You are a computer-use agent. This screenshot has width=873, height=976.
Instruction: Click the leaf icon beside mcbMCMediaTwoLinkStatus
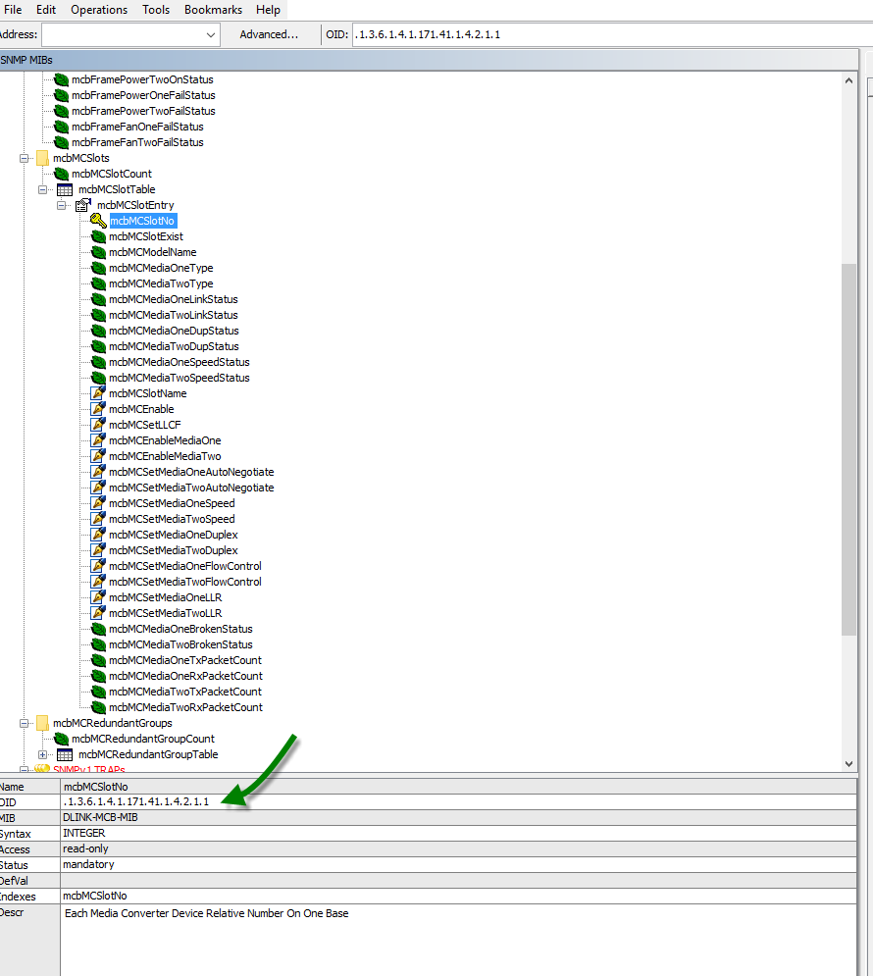point(98,315)
